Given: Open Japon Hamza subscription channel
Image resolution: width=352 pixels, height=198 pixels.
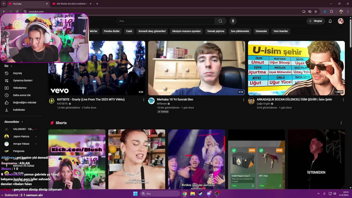Looking at the screenshot, I should [21, 136].
